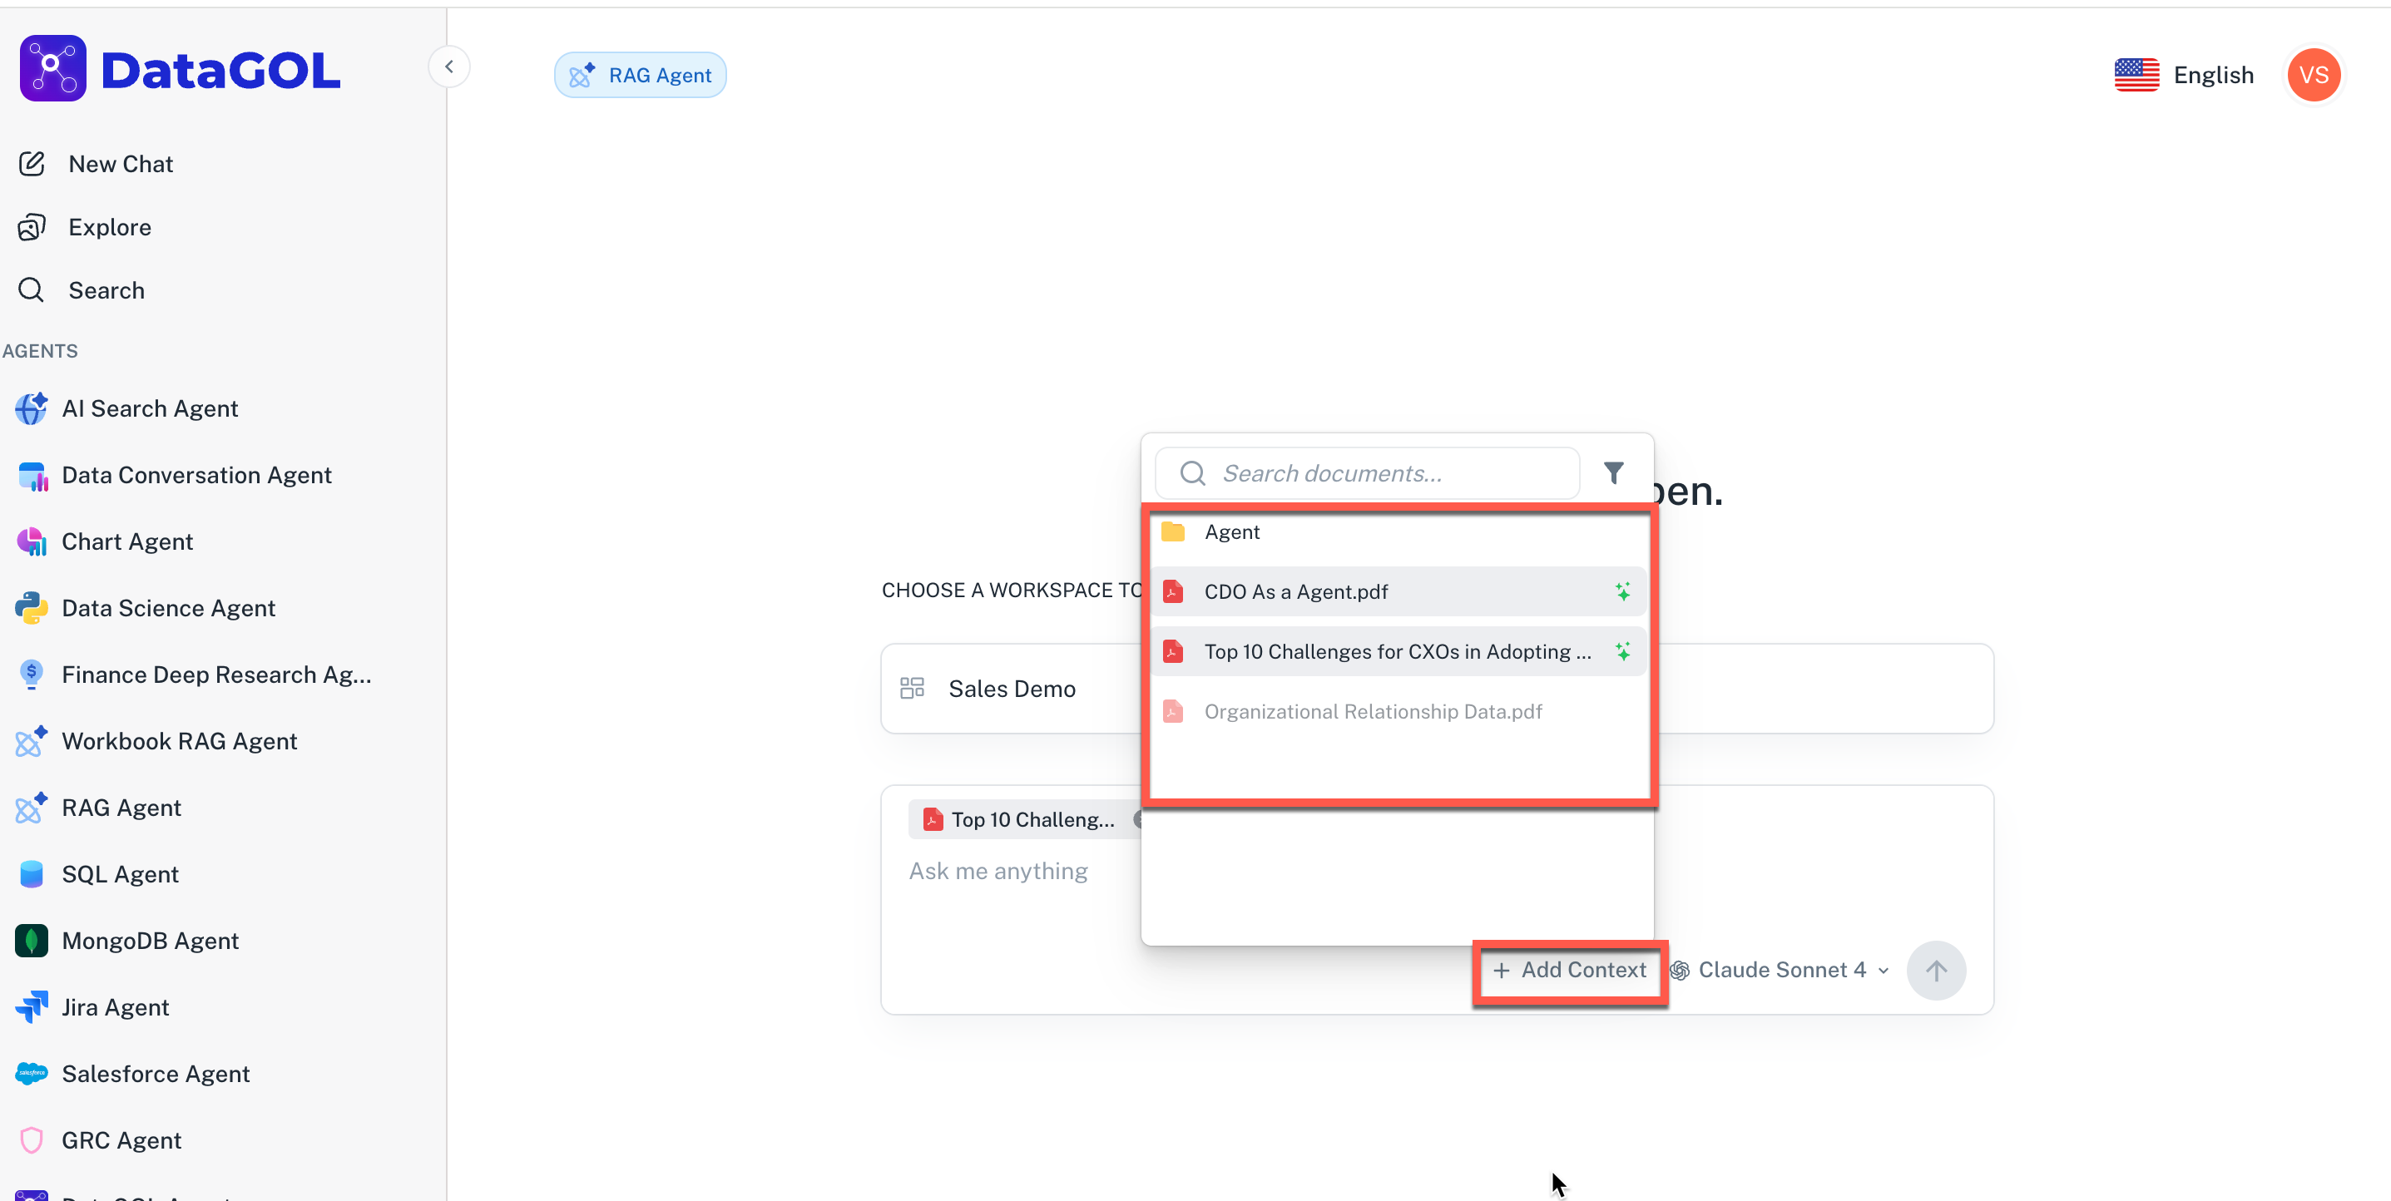Select Organizational Relationship Data.pdf
This screenshot has height=1201, width=2391.
pyautogui.click(x=1372, y=712)
